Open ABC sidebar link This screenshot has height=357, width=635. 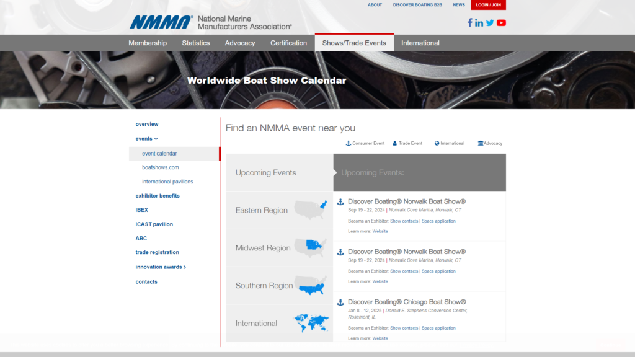coord(141,239)
